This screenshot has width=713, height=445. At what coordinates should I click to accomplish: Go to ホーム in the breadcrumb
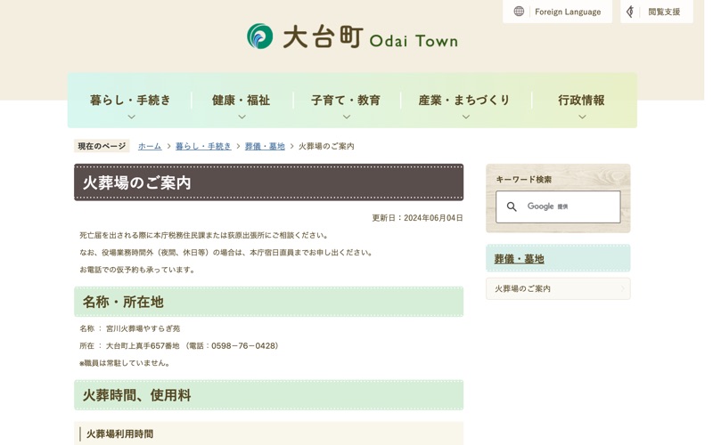pyautogui.click(x=150, y=146)
